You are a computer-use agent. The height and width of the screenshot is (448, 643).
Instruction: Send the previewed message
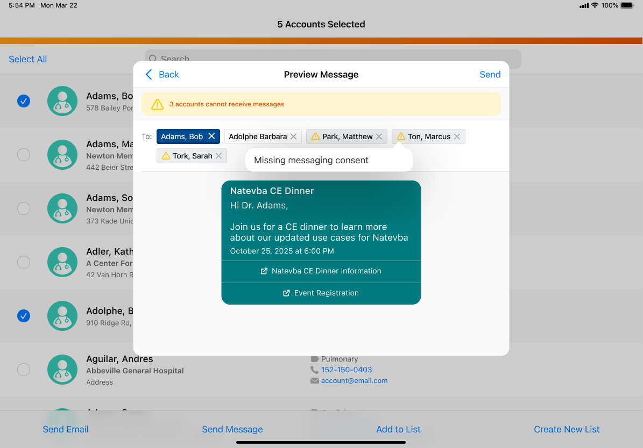(490, 75)
